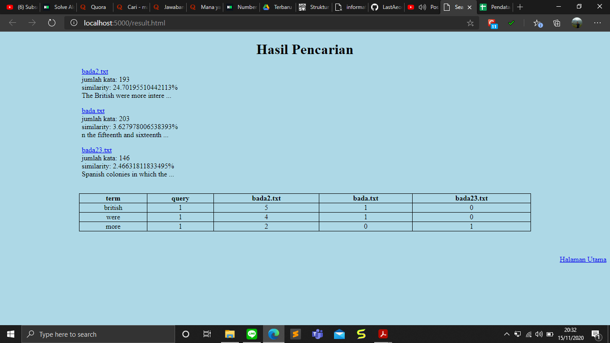This screenshot has width=610, height=343.
Task: Open the Collections icon
Action: tap(557, 23)
